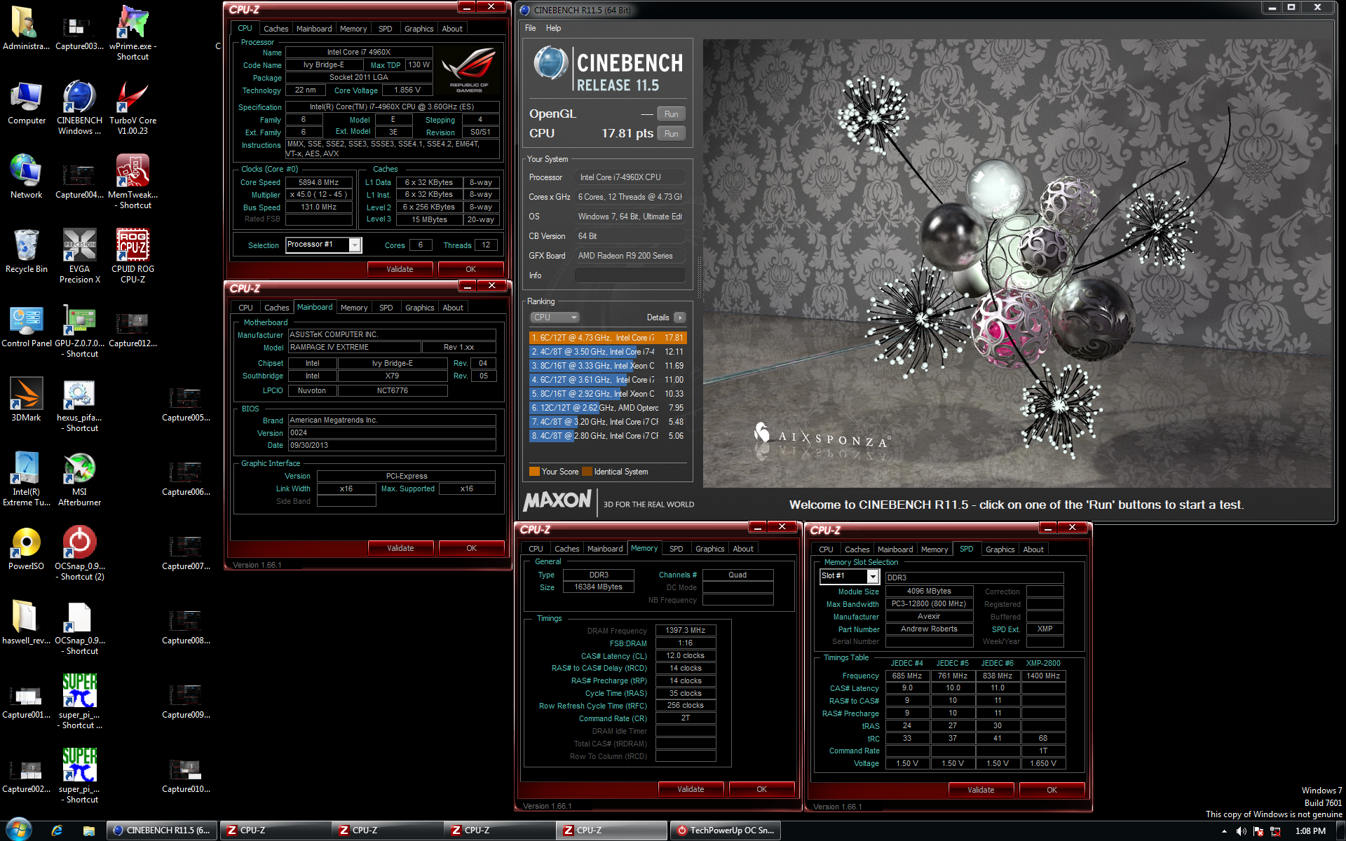
Task: Select Graphics tab in the Mainboard CPU-Z window
Action: coord(419,308)
